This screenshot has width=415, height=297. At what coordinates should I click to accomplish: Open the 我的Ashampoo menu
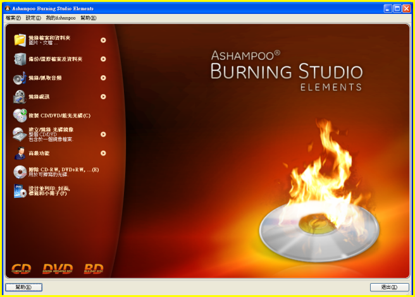point(60,18)
